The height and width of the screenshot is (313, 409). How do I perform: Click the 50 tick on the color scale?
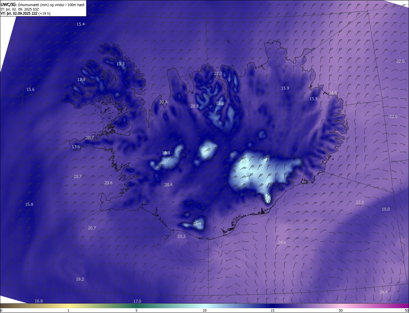point(406,311)
